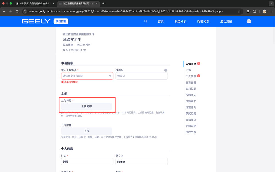Open 招聘动态 in the navigation bar

point(203,21)
